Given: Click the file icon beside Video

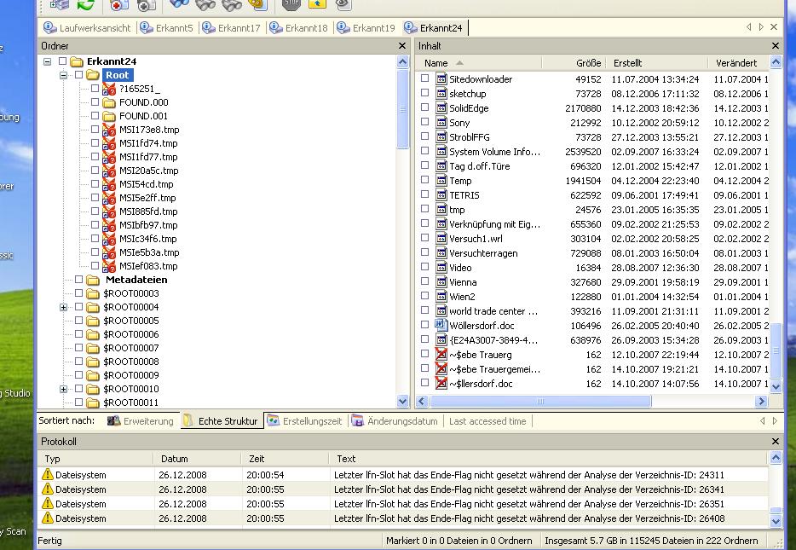Looking at the screenshot, I should [441, 268].
